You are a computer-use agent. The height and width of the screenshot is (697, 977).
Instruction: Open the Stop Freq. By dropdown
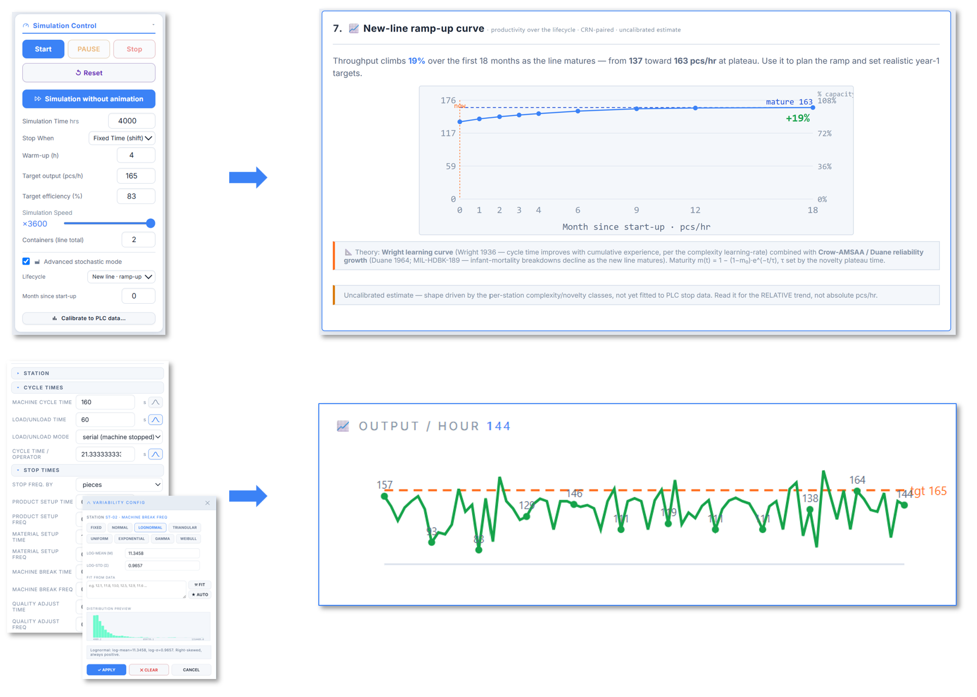click(120, 484)
